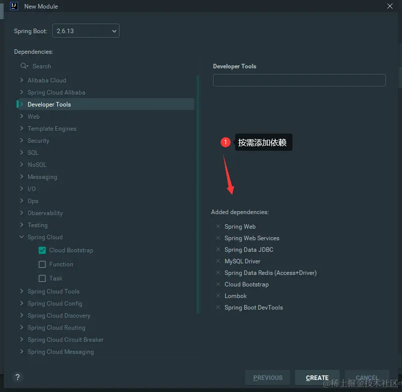Expand the Spring Cloud Tools category

click(x=22, y=291)
